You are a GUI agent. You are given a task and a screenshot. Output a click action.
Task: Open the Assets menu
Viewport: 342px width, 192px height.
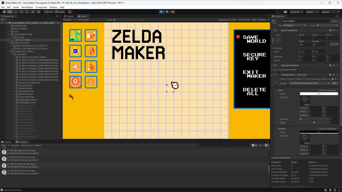(x=16, y=7)
